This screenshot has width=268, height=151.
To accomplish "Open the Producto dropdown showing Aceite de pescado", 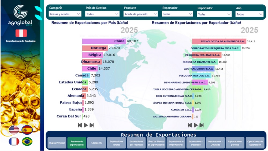I will coord(141,14).
